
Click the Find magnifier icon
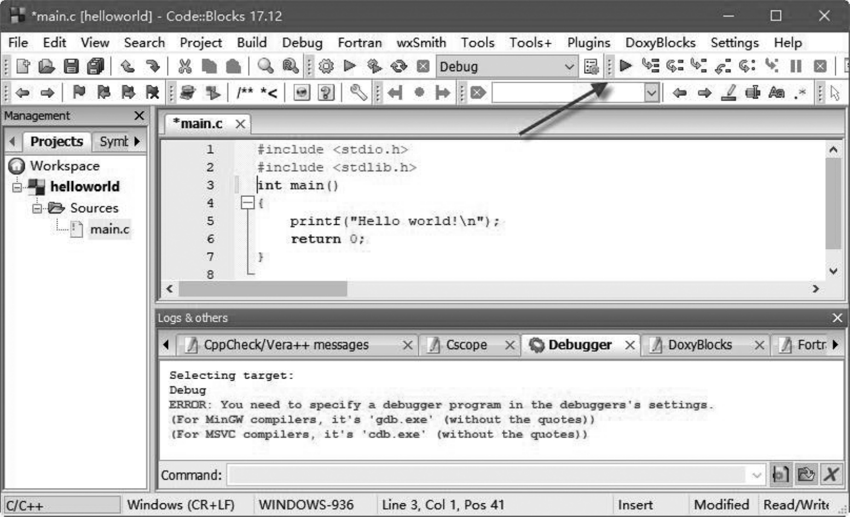[x=265, y=66]
